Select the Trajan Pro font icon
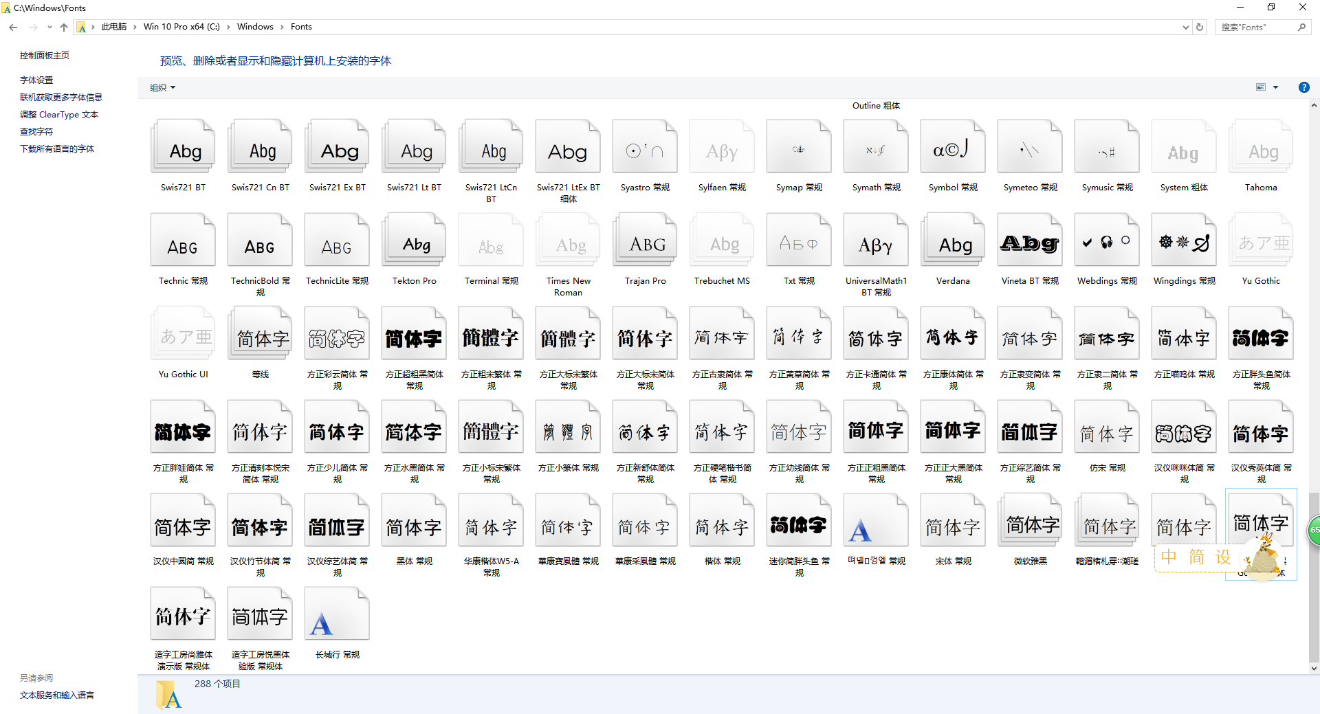The width and height of the screenshot is (1320, 714). tap(645, 241)
